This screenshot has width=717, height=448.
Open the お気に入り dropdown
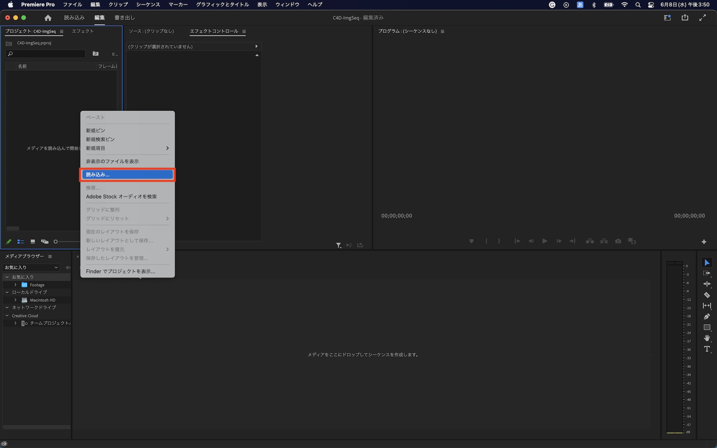[31, 267]
